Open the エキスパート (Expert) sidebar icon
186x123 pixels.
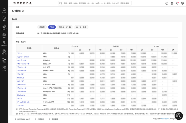[x=4, y=44]
